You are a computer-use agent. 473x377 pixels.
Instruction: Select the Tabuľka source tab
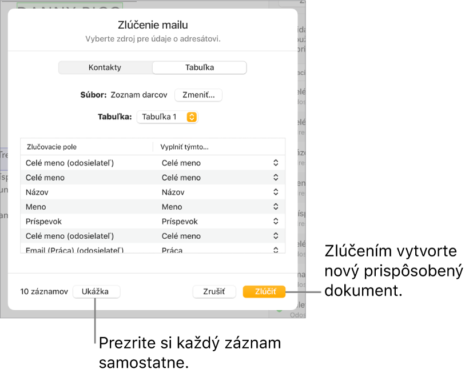[x=200, y=67]
